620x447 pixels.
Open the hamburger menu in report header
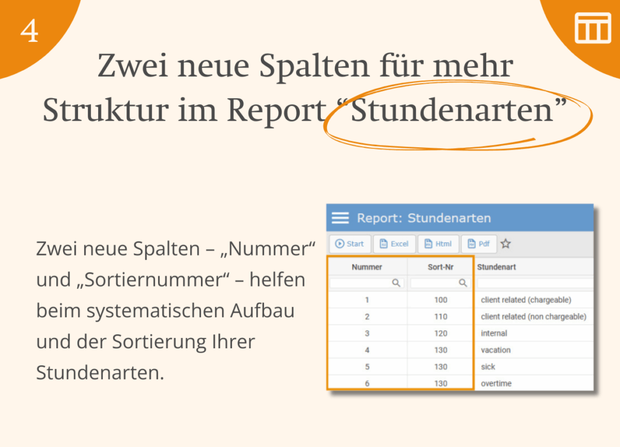(x=340, y=218)
